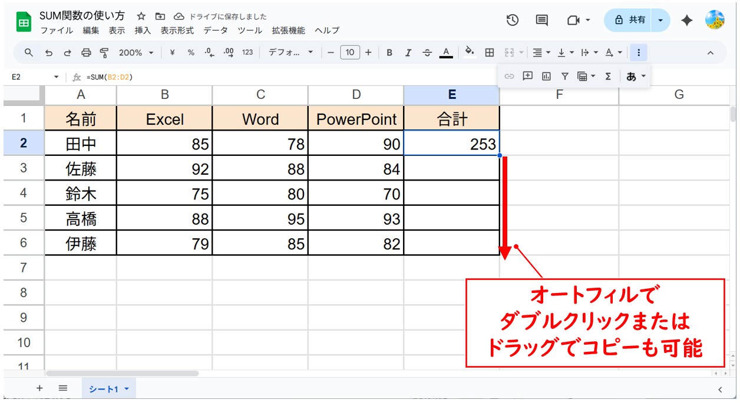Open the comments panel icon
The height and width of the screenshot is (403, 740).
click(x=541, y=20)
